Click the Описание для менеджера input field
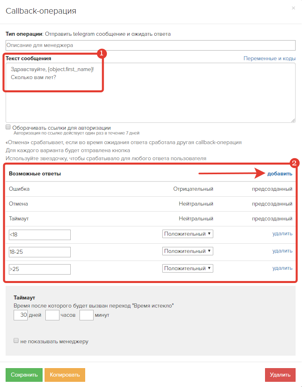Viewport: 302px width, 387px height. point(150,45)
